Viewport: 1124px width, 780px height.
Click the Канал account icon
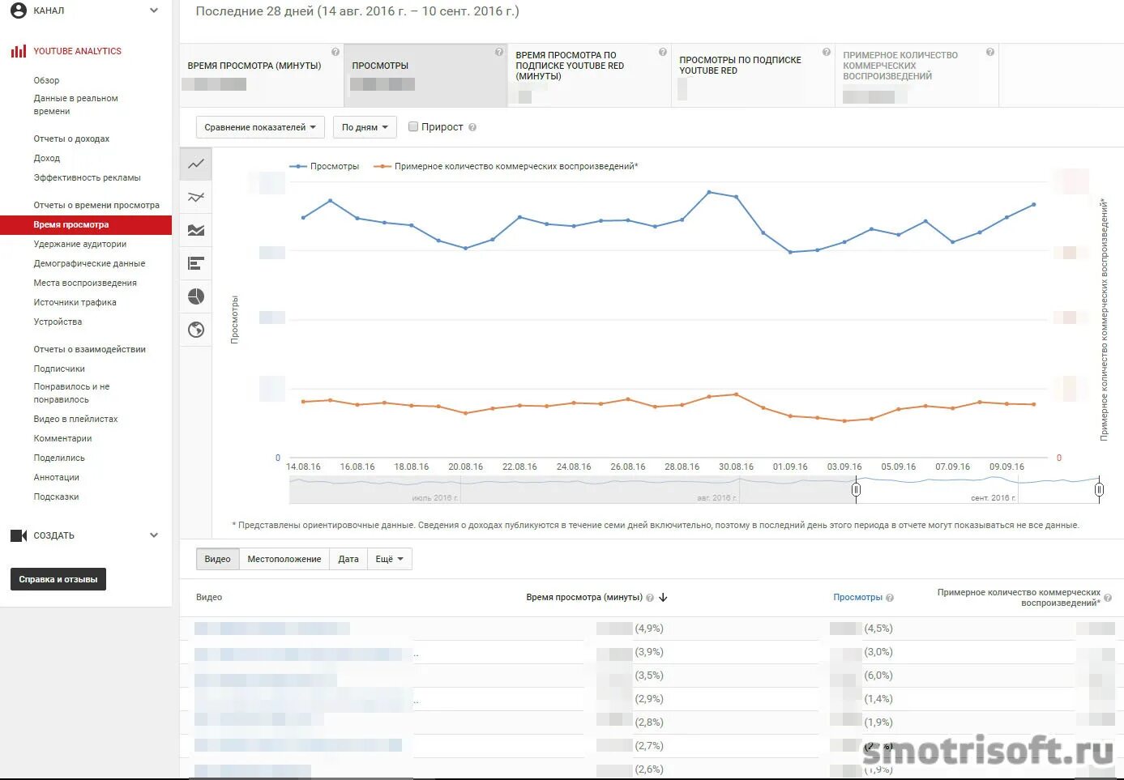click(18, 11)
